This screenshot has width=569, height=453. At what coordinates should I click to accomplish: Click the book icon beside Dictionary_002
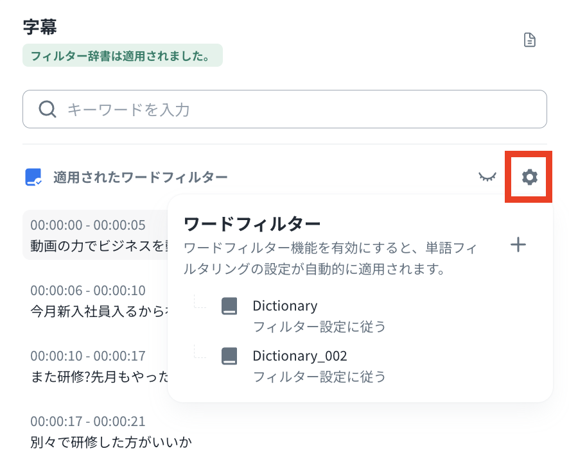(x=229, y=355)
